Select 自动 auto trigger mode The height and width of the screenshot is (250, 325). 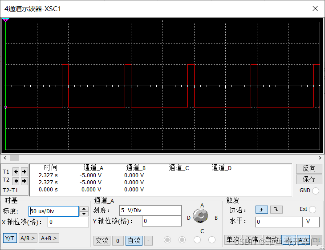272,240
